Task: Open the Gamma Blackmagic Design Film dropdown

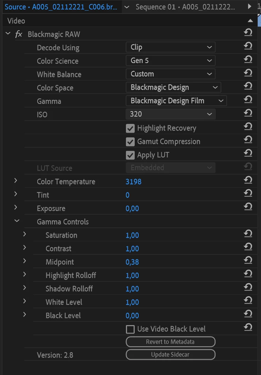Action: pos(176,101)
